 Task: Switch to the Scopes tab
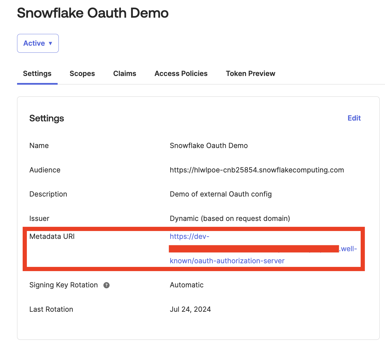coord(82,73)
